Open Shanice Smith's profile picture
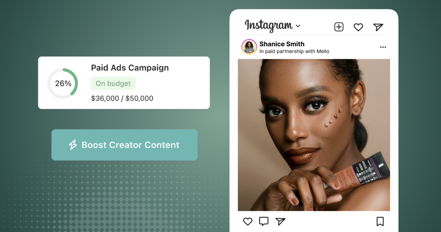This screenshot has height=232, width=441. 249,47
